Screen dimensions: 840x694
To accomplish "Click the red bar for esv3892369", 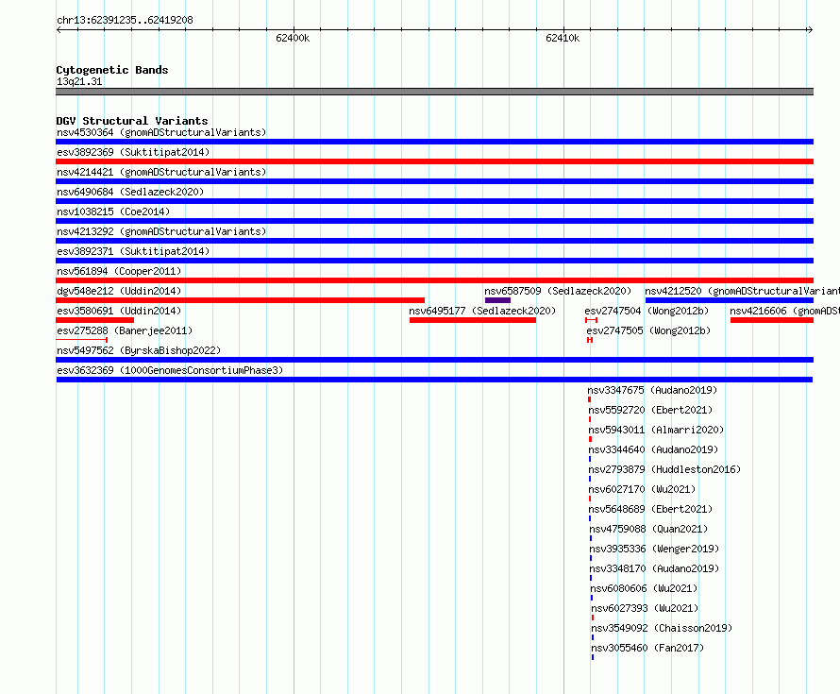I will pos(434,161).
